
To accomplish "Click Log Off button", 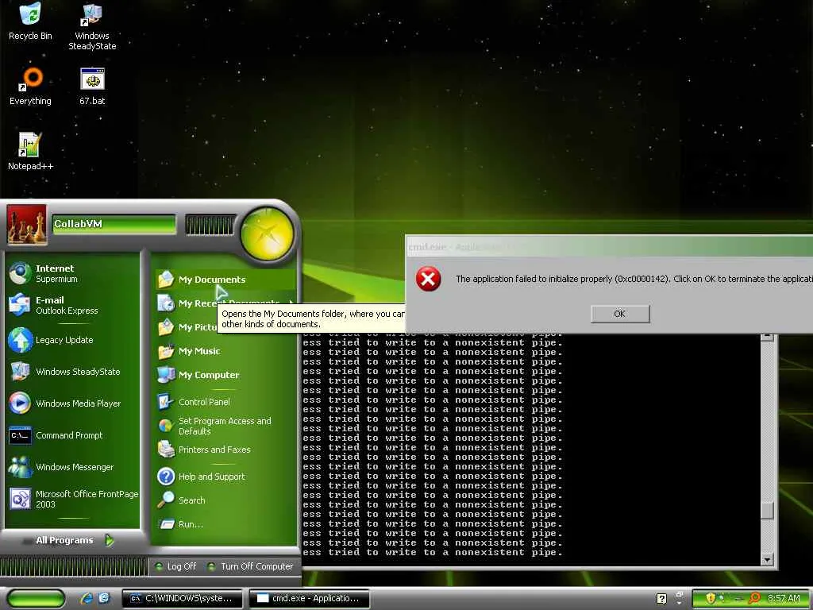I will pos(175,566).
